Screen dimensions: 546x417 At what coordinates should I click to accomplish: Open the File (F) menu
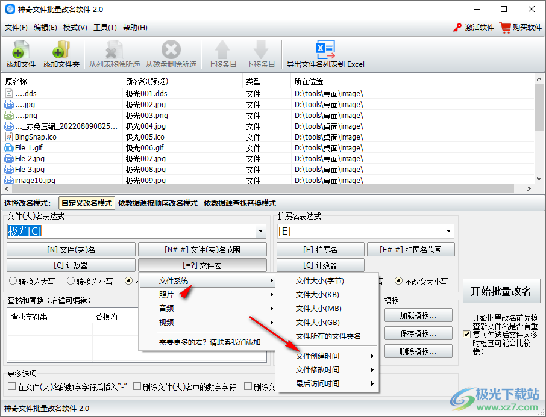pos(16,28)
